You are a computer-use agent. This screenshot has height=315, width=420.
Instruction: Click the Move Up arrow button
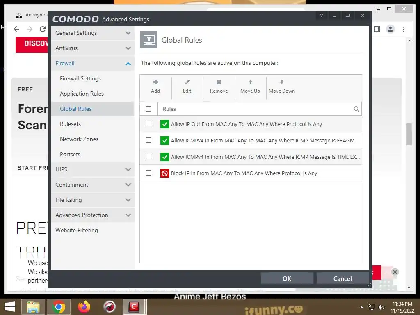[250, 87]
